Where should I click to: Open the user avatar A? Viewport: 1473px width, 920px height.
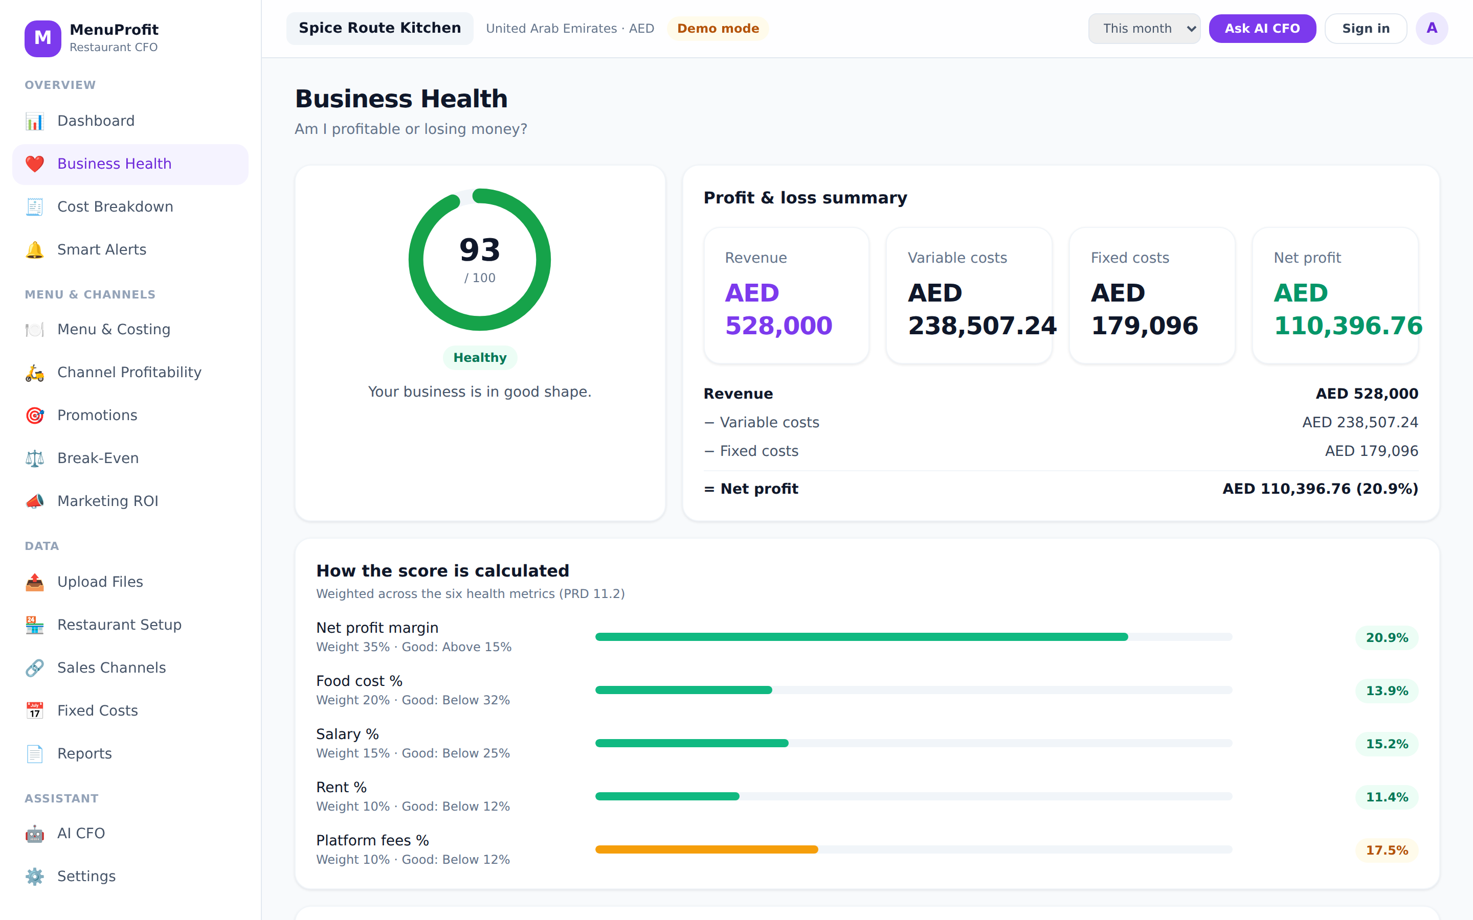1432,29
